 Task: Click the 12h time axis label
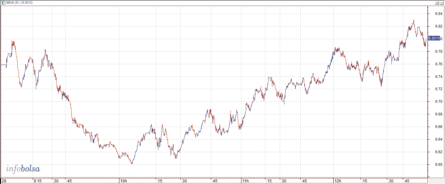point(338,181)
